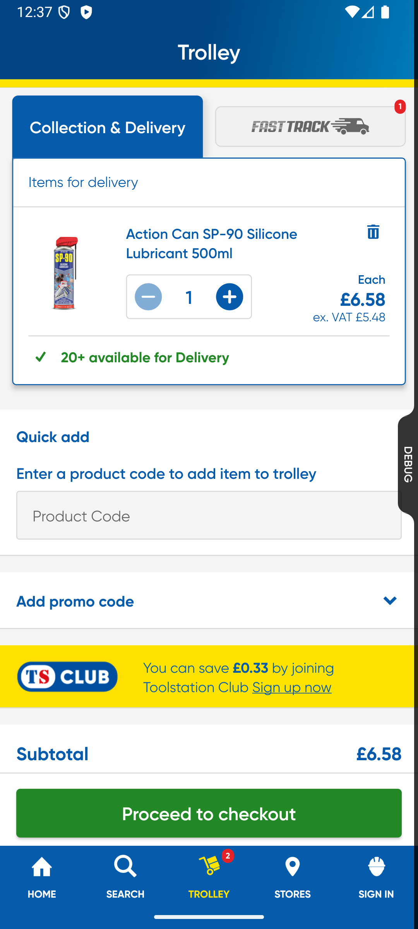Open the Action Can SP-90 product title
The image size is (418, 929).
pyautogui.click(x=211, y=243)
